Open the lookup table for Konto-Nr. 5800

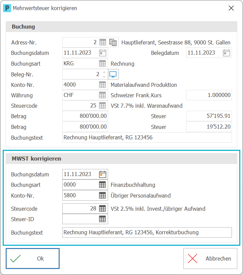pos(102,195)
